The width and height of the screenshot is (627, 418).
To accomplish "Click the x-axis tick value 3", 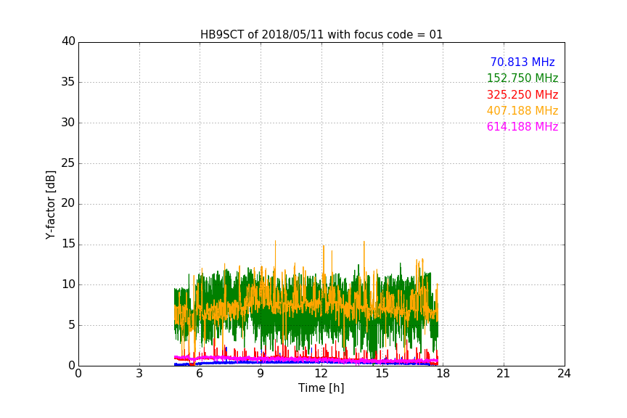I will click(139, 374).
